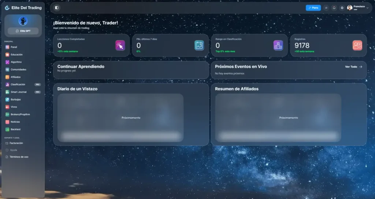Open the Elite GPT robot avatar
This screenshot has height=199, width=375.
pos(23,21)
